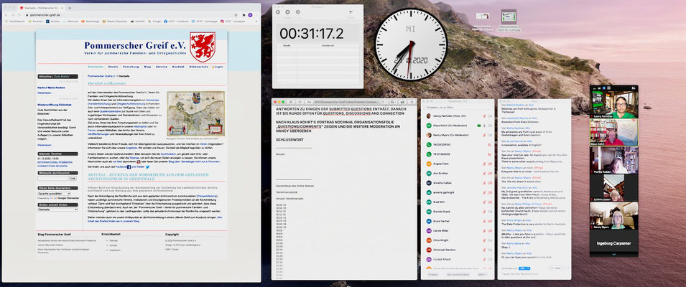The width and height of the screenshot is (686, 287).
Task: Open the chat recipient Alle dropdown
Action: click(x=524, y=268)
